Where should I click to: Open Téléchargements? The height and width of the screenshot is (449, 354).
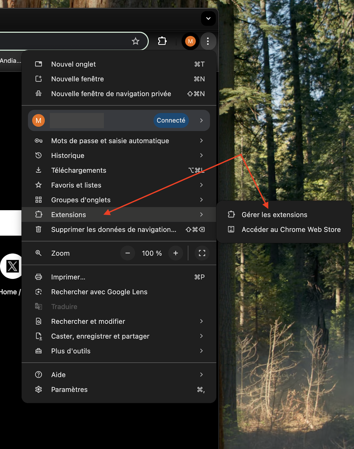click(119, 170)
